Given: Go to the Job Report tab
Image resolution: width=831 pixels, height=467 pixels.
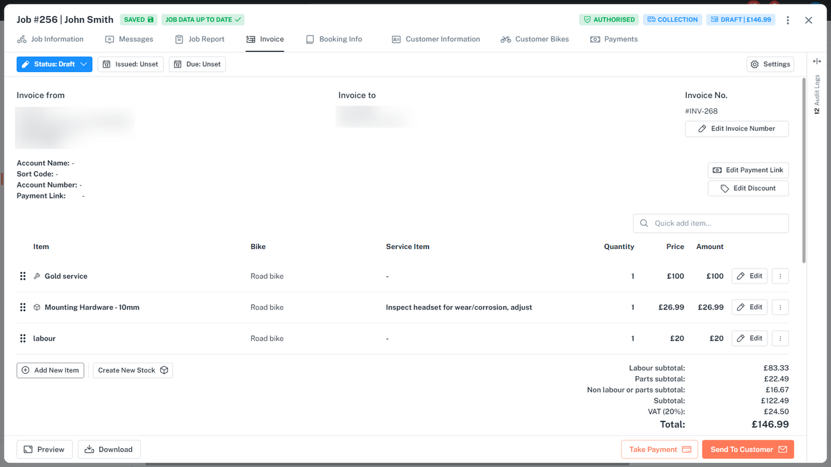Looking at the screenshot, I should 200,40.
